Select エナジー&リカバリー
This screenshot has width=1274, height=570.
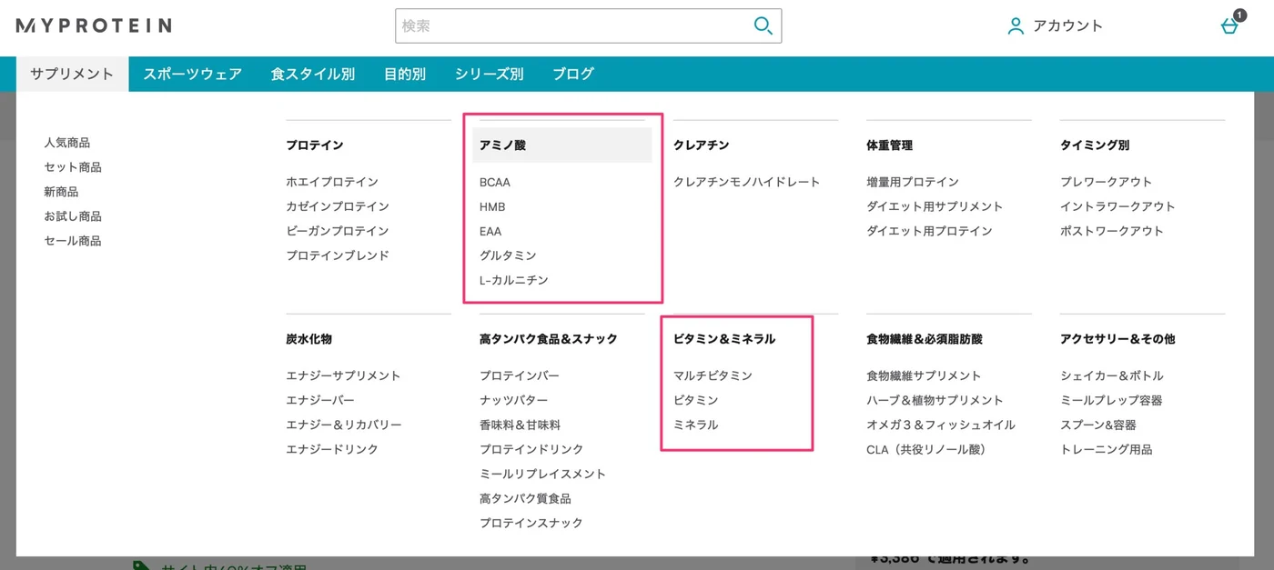344,425
